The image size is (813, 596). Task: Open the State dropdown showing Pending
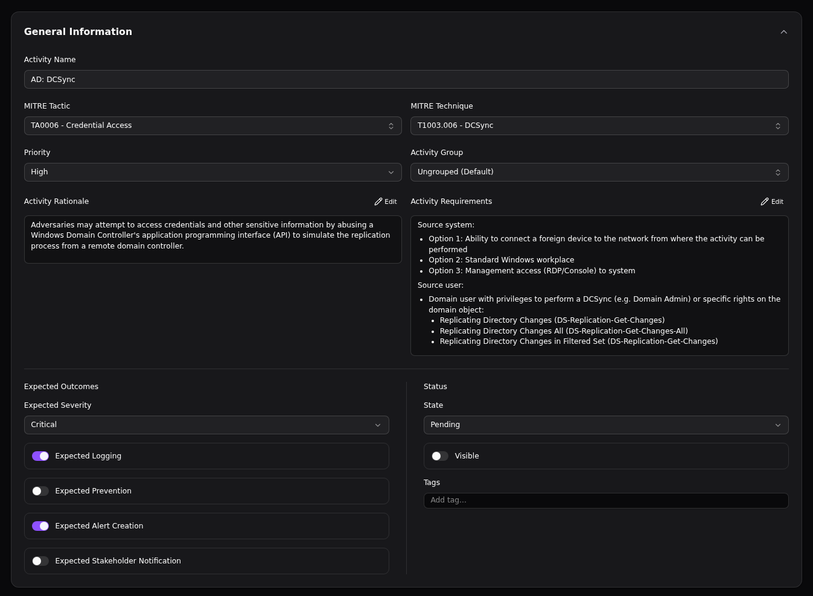(605, 425)
